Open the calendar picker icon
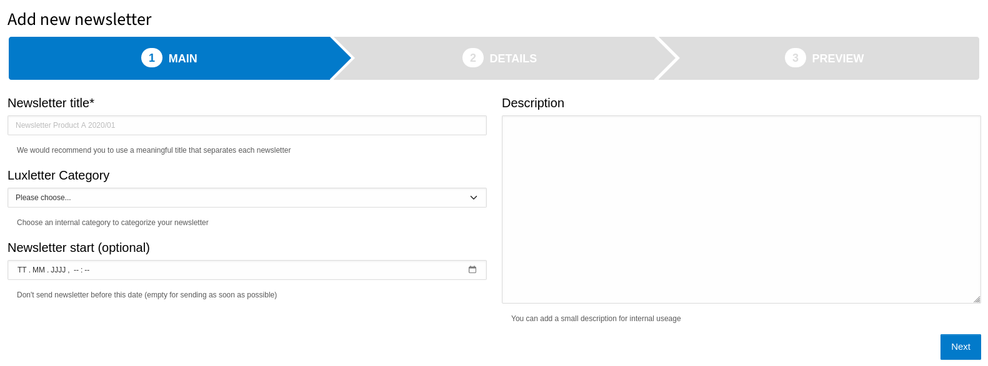 point(472,269)
